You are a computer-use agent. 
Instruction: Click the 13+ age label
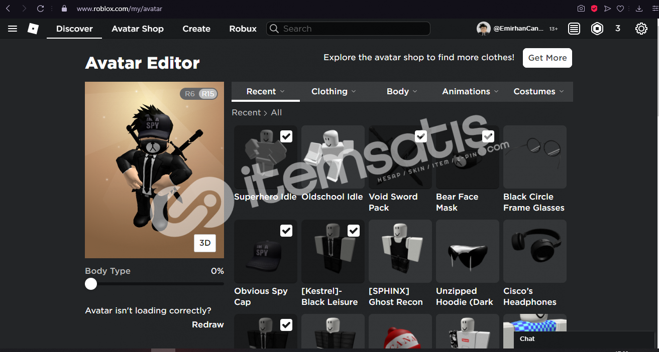(554, 29)
